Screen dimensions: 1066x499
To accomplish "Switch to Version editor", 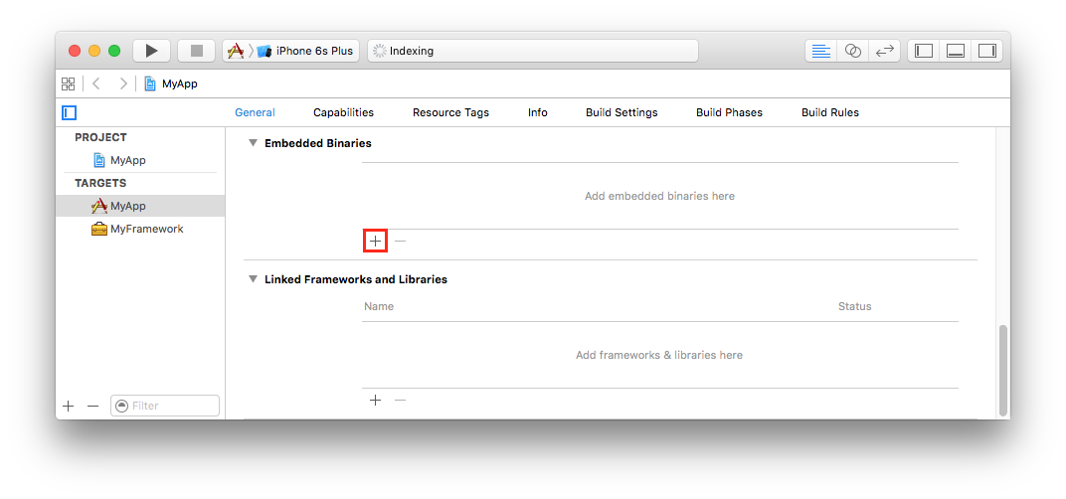I will 884,51.
